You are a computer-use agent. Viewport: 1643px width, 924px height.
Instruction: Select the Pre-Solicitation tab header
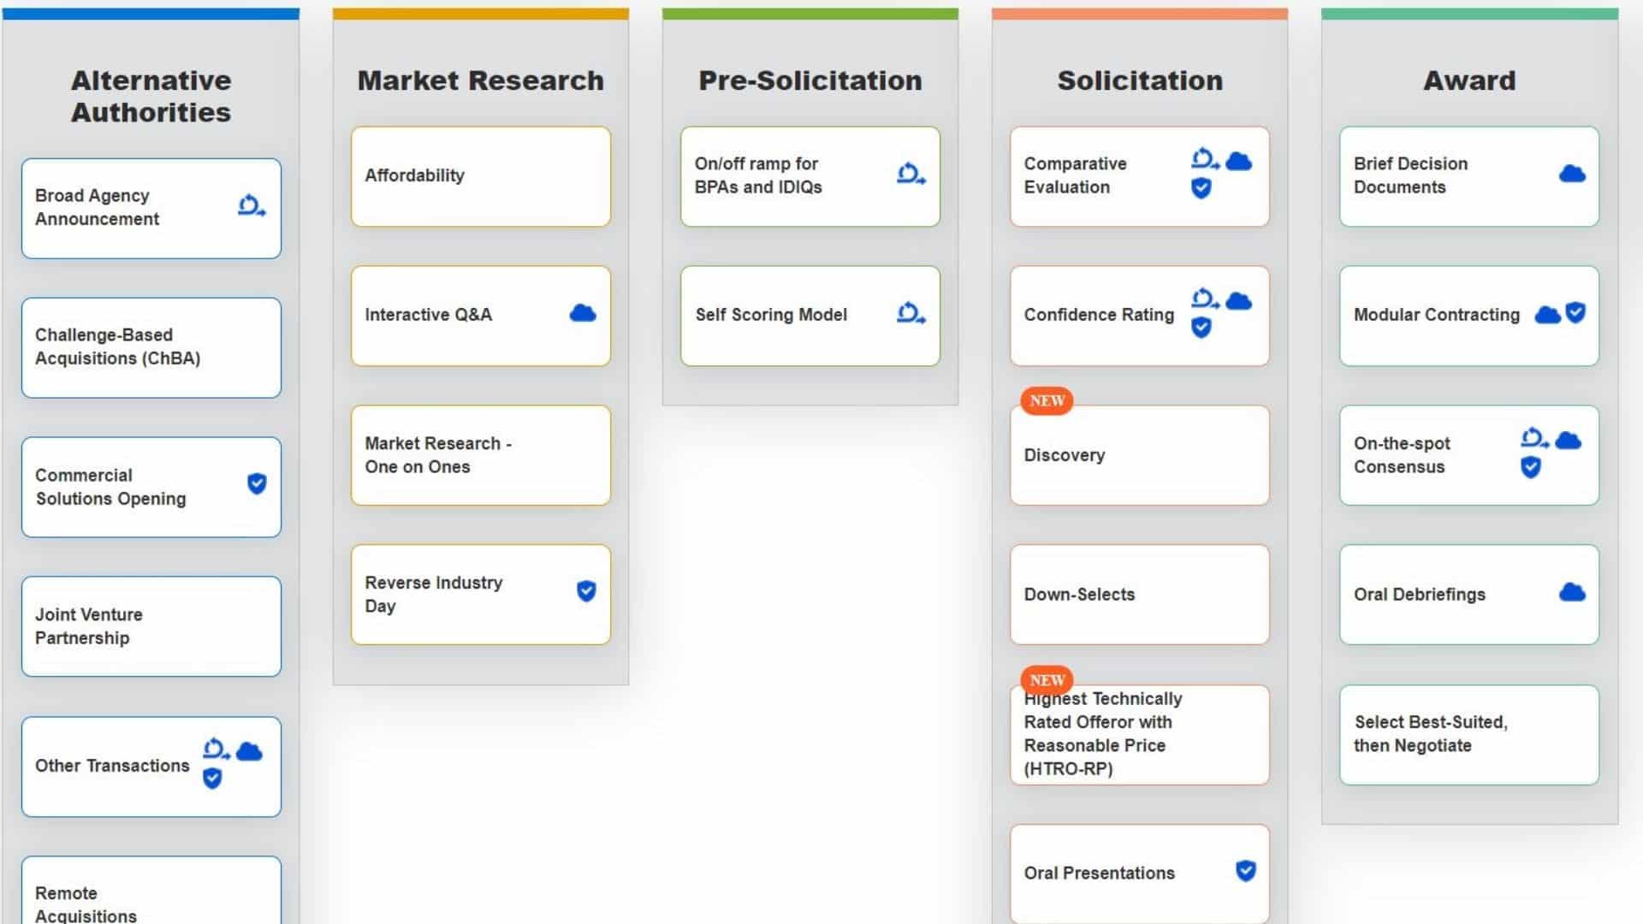pyautogui.click(x=808, y=79)
